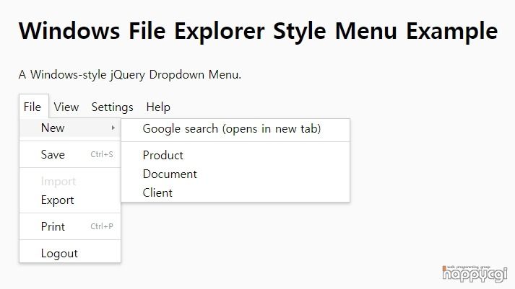The image size is (515, 289).
Task: Expand the New submenu arrow
Action: coord(113,128)
